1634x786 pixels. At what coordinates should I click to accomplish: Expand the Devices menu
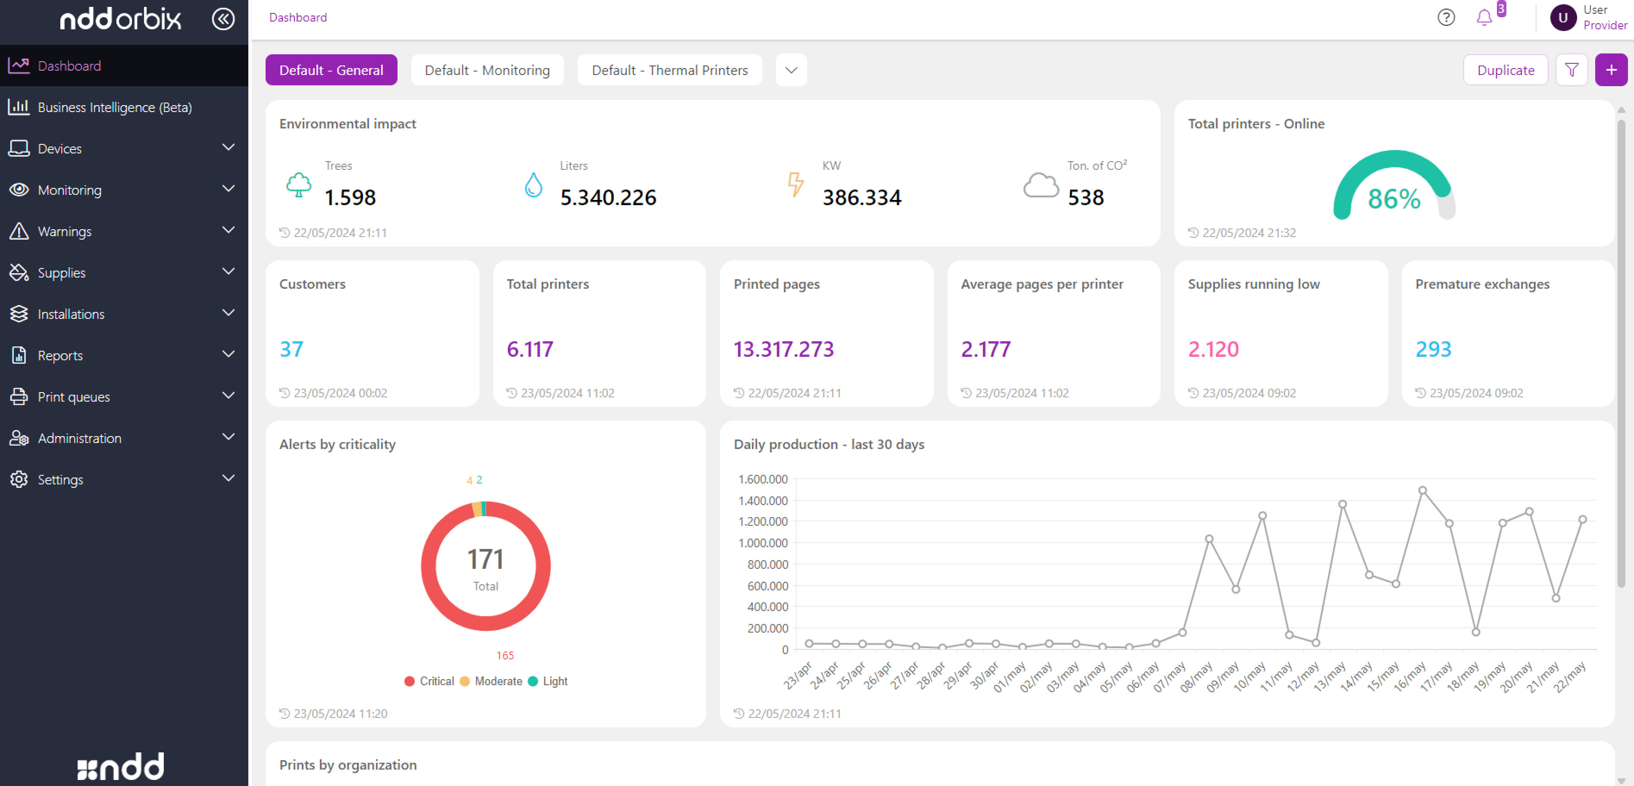pyautogui.click(x=59, y=148)
